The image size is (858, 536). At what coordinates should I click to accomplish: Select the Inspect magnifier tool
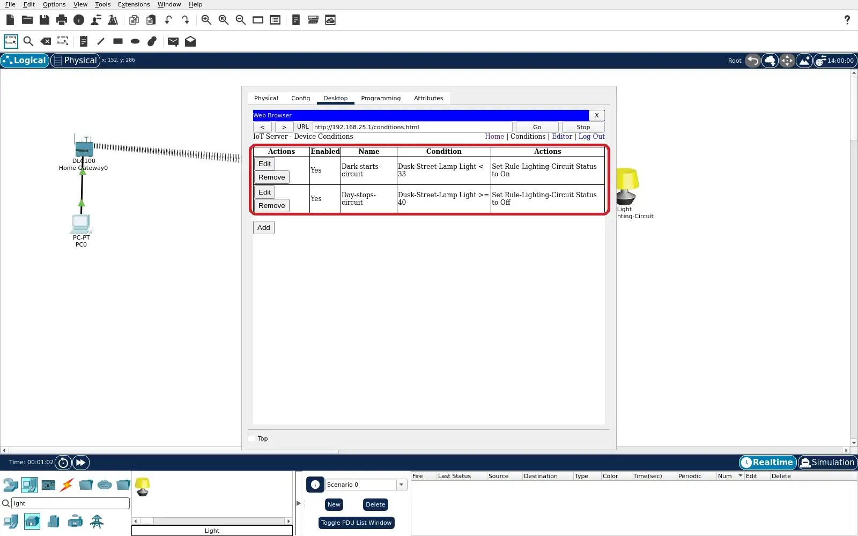pos(28,41)
